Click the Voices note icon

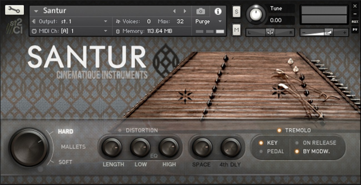tap(118, 21)
